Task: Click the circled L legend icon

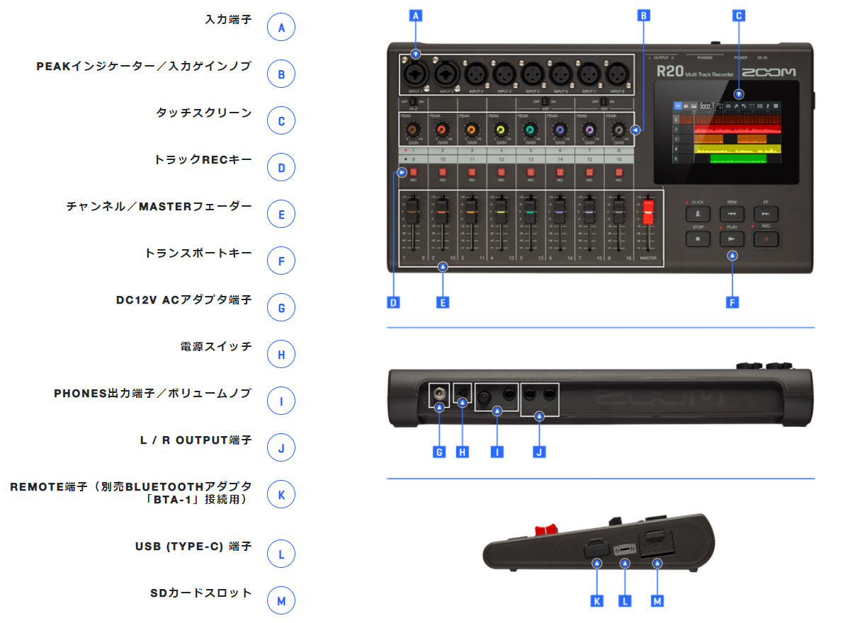Action: pyautogui.click(x=281, y=554)
